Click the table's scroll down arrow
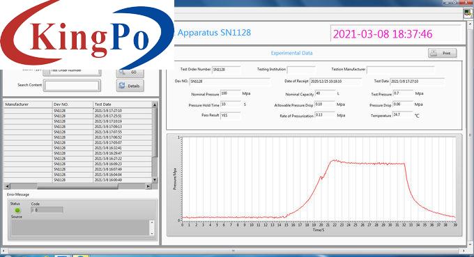 155,180
